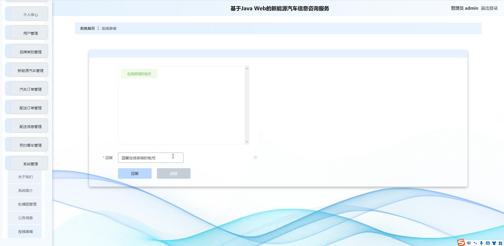
Task: Click the 管理员 admin label
Action: [465, 8]
